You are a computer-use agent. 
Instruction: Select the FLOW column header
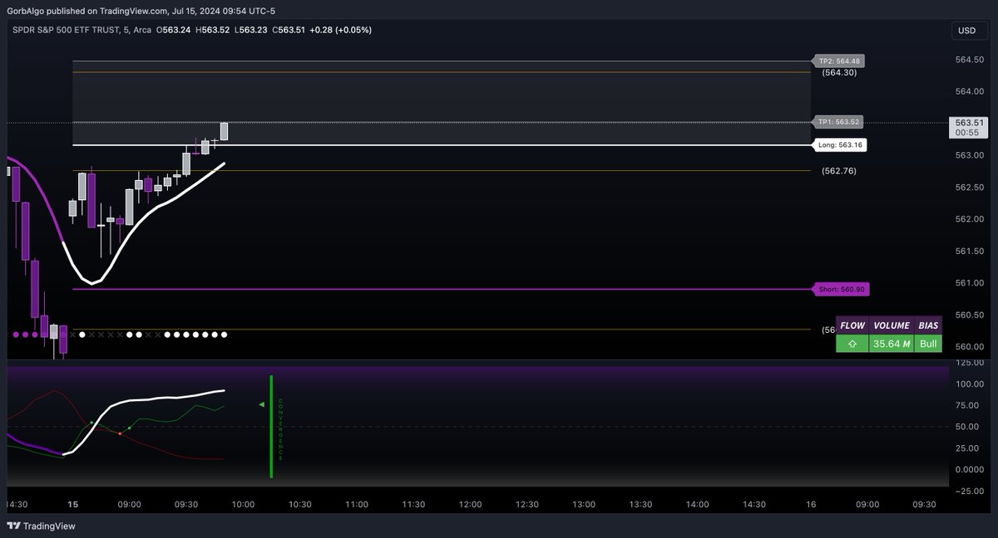tap(852, 325)
